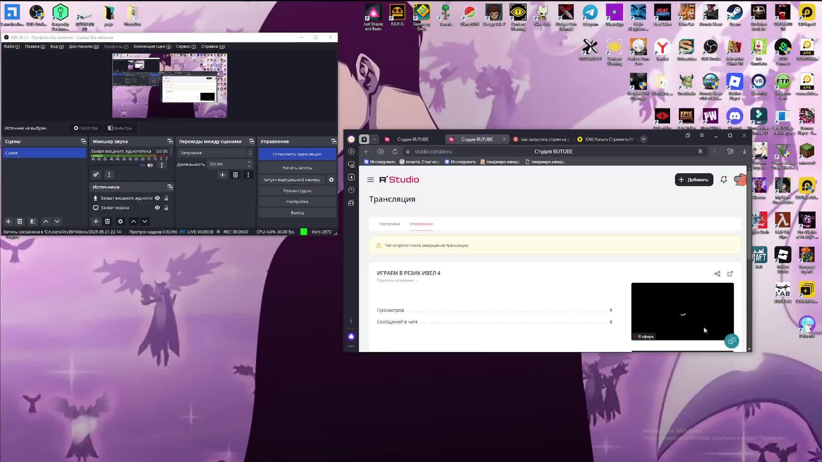This screenshot has height=462, width=822.
Task: Undock the audio mixer panel
Action: (170, 141)
